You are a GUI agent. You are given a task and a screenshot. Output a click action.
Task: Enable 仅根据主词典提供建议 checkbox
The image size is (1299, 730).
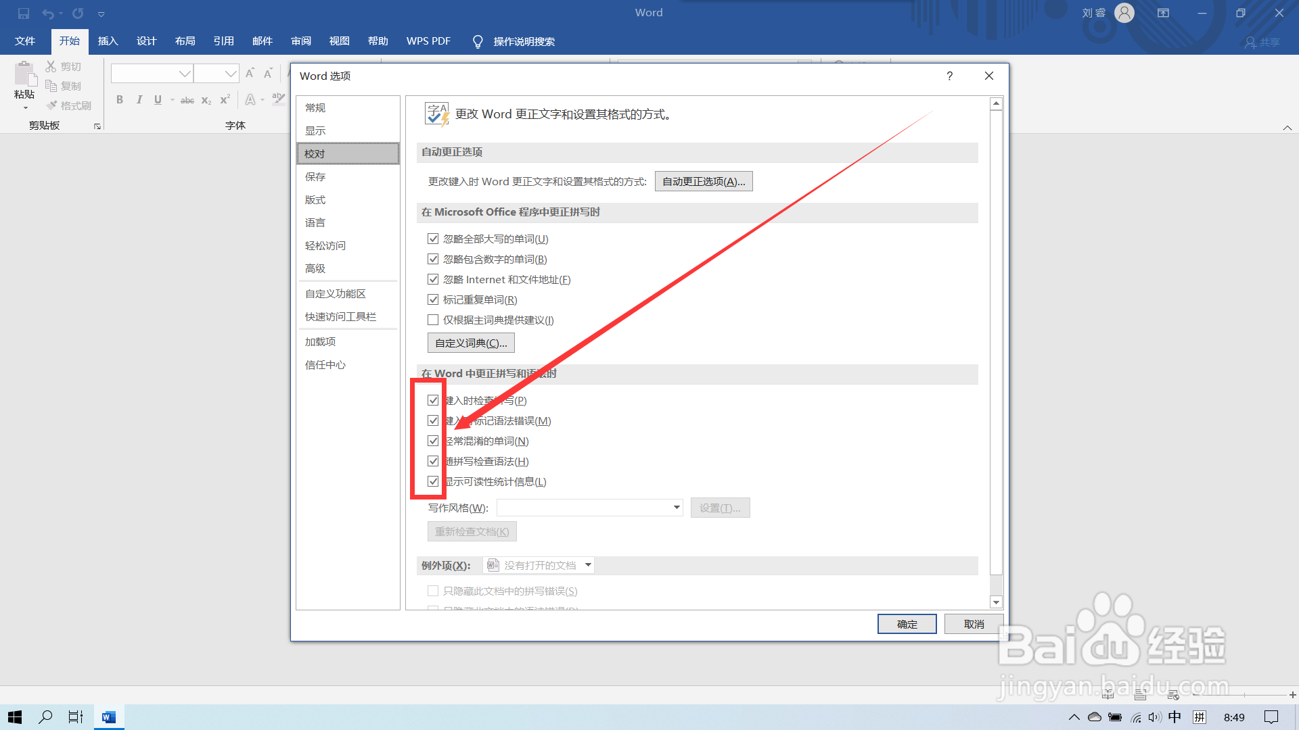click(433, 320)
